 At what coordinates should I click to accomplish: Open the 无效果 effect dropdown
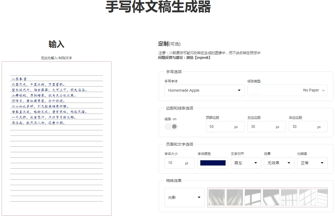(x=279, y=163)
